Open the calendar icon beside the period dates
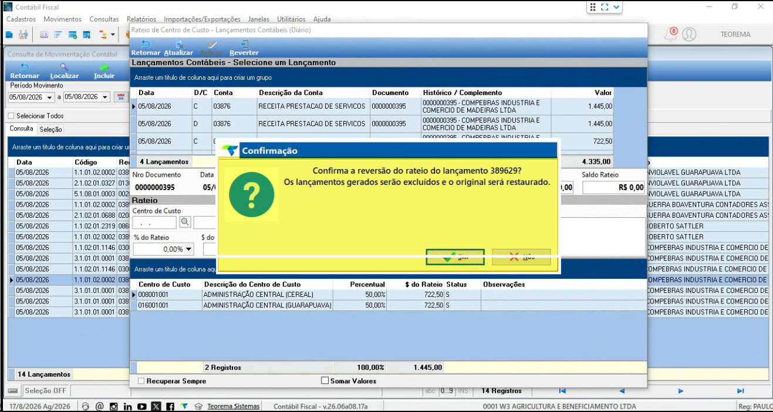This screenshot has height=412, width=773. 121,97
